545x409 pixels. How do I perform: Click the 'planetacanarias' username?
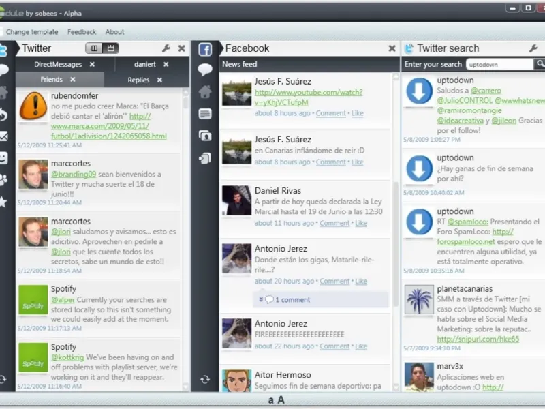click(465, 288)
